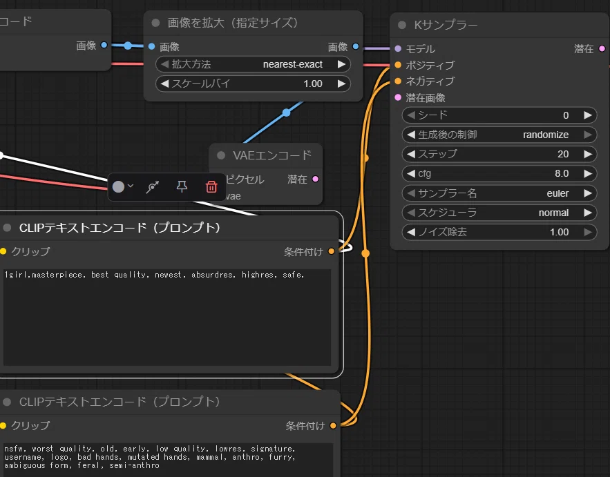This screenshot has height=477, width=610.
Task: Delete selected node with trash icon
Action: (x=211, y=187)
